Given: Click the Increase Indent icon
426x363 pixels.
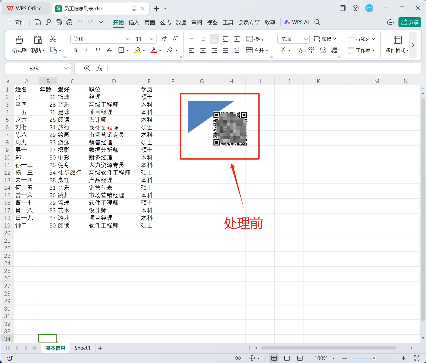Looking at the screenshot, I should point(237,39).
